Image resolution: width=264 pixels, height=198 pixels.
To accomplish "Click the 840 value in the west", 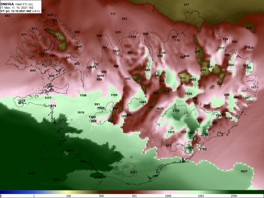I will tap(33, 70).
